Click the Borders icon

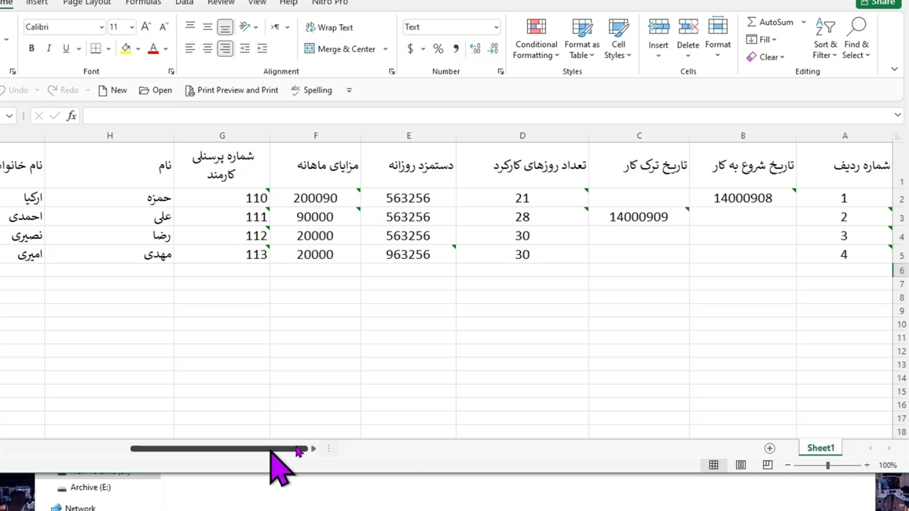pyautogui.click(x=96, y=49)
